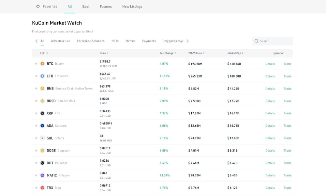Filter by NFTs category

tap(115, 41)
